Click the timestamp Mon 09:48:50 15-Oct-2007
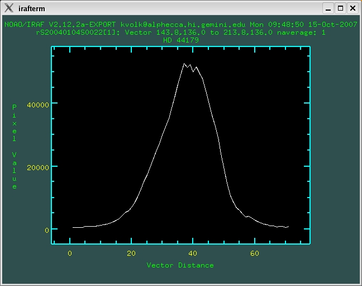Image resolution: width=362 pixels, height=286 pixels. tap(303, 25)
